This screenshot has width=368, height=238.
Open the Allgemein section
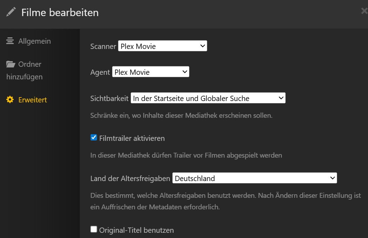[28, 41]
